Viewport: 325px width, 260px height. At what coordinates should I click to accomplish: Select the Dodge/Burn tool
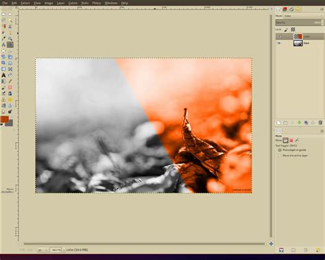(x=10, y=112)
